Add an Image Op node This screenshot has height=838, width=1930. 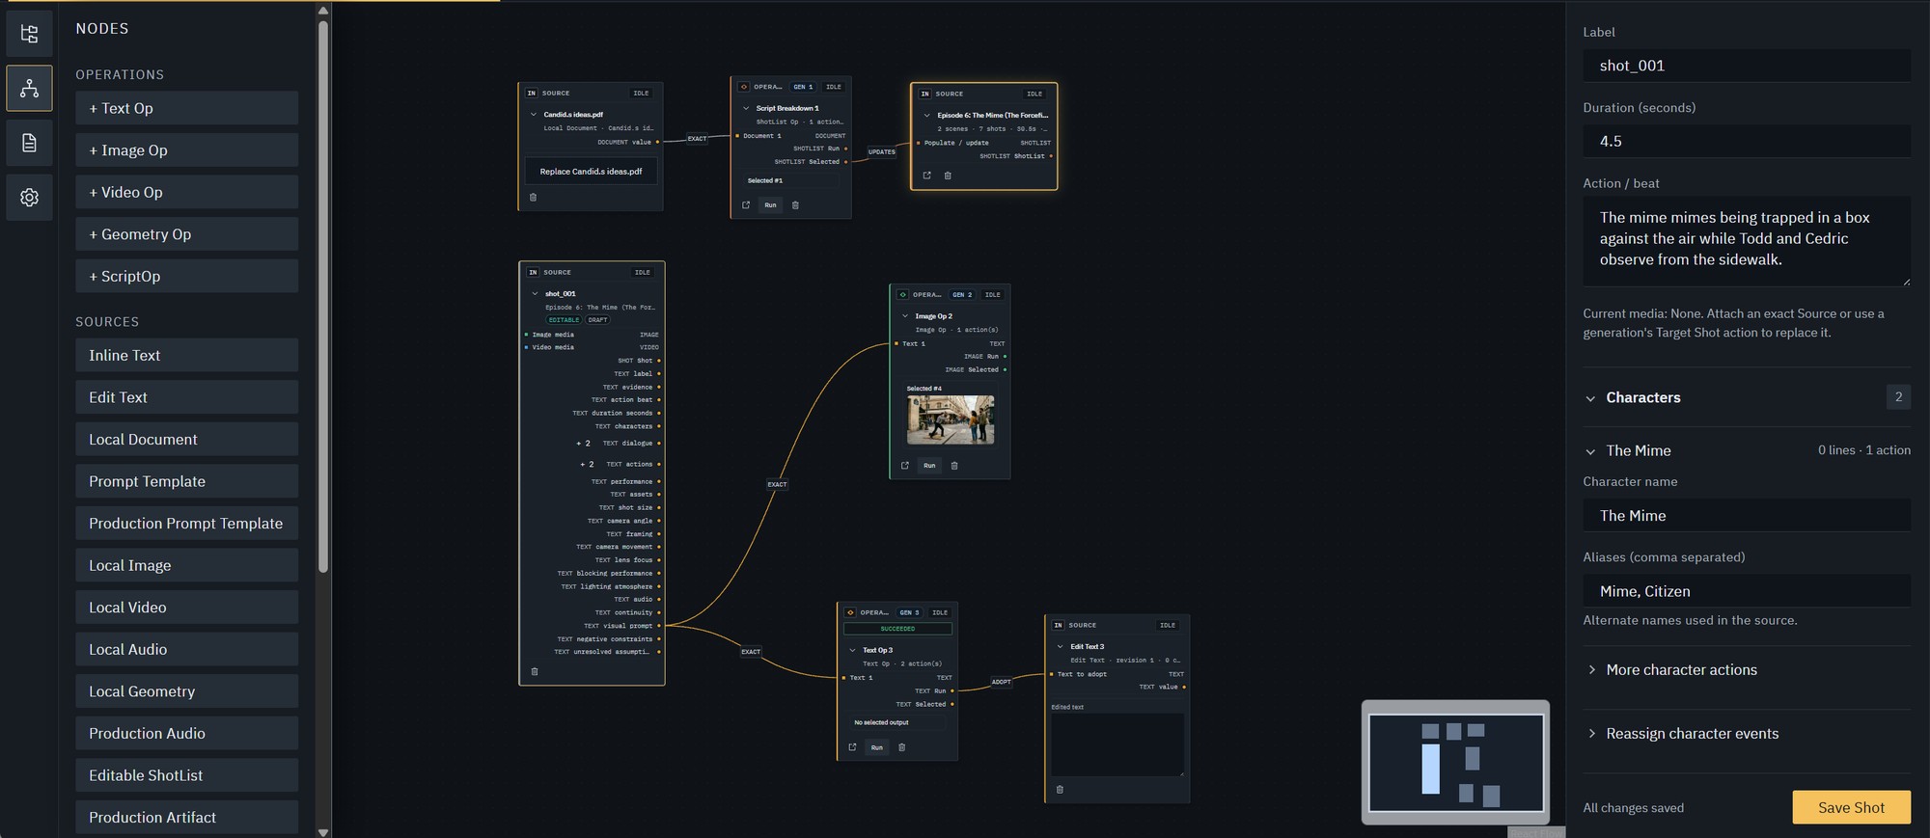pyautogui.click(x=186, y=150)
